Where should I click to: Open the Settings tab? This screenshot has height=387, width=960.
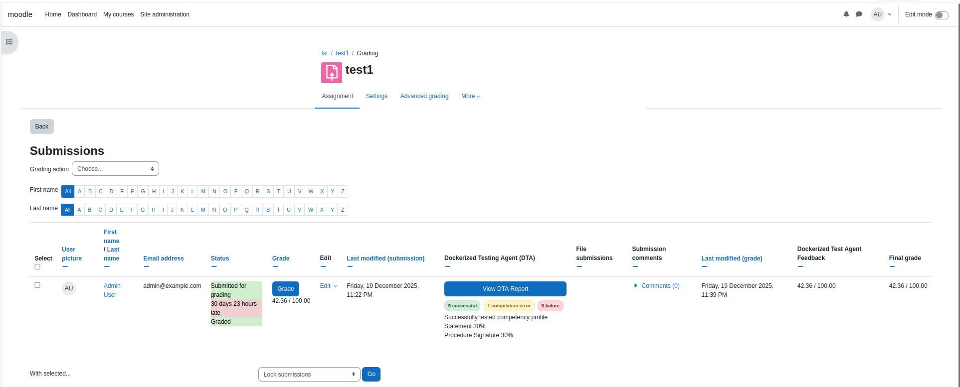coord(377,96)
